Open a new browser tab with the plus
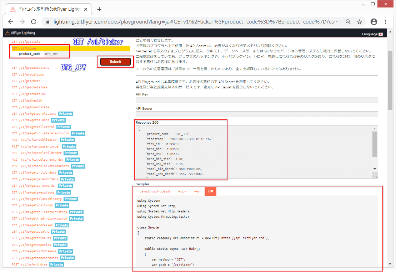This screenshot has height=273, width=396. tap(99, 10)
